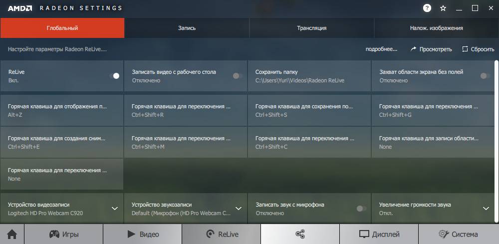Click the Сбросить reset button
Viewport: 499px width, 244px height.
[478, 49]
